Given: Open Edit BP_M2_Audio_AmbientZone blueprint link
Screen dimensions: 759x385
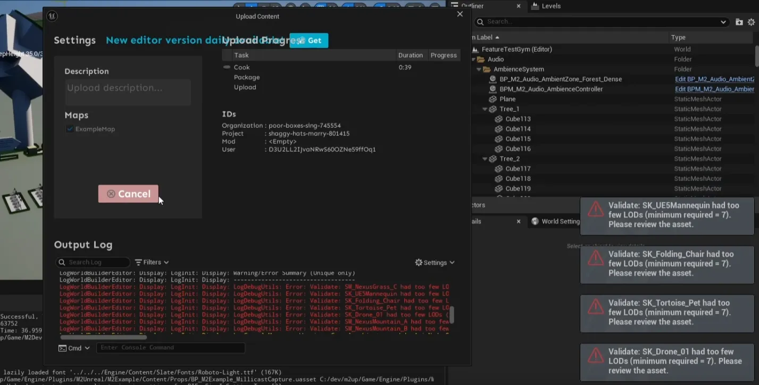Looking at the screenshot, I should (714, 79).
